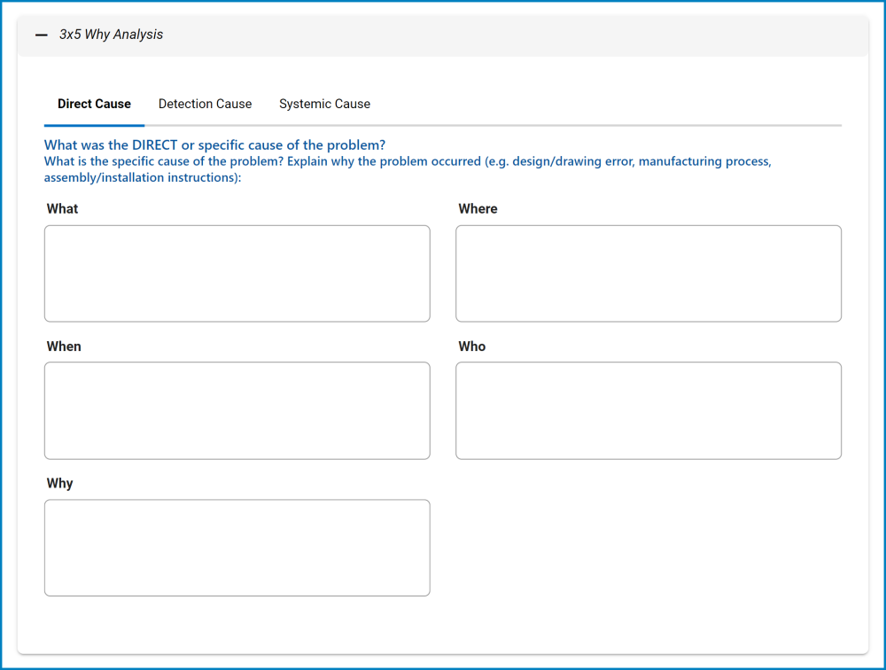
Task: Click inside the Where text area
Action: point(648,273)
